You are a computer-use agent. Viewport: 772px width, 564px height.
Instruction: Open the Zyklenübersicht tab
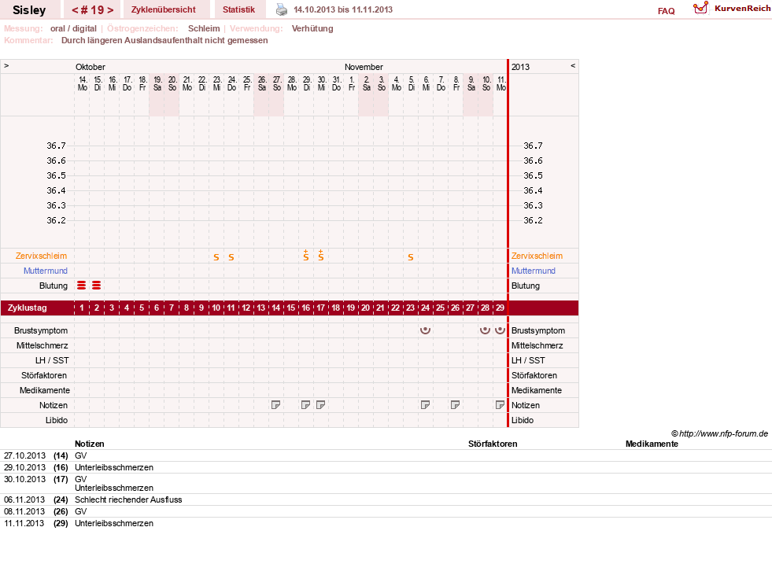pyautogui.click(x=164, y=9)
